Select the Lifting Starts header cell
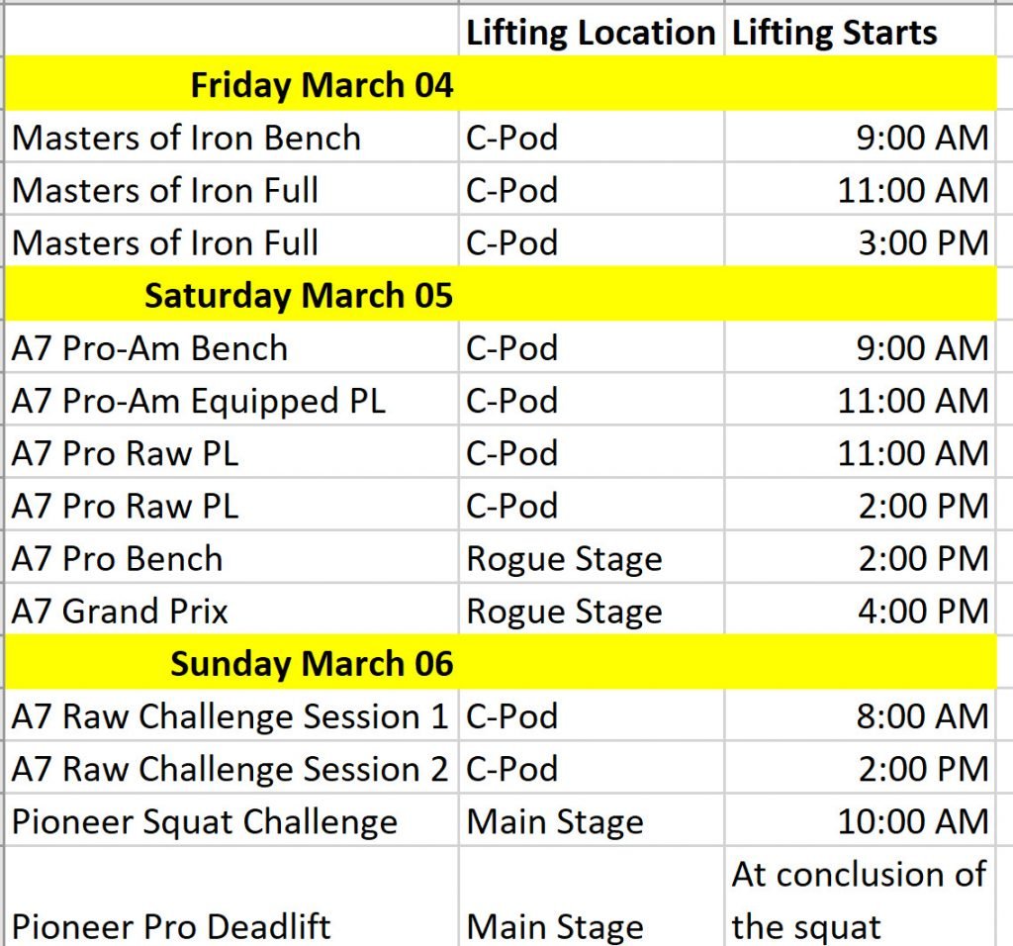1013x946 pixels. pos(860,31)
